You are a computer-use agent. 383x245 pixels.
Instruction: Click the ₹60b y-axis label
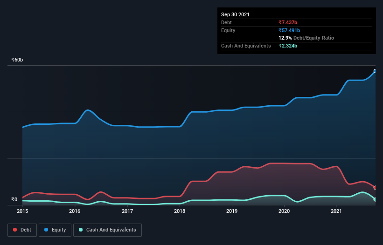point(17,60)
